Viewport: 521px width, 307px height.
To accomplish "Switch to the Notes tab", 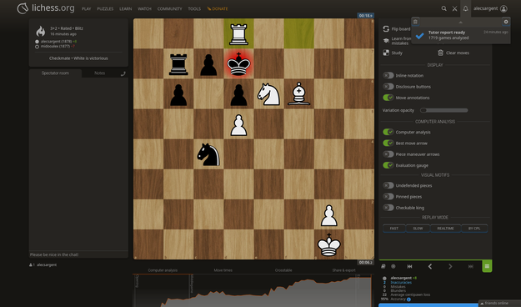I will tap(100, 73).
